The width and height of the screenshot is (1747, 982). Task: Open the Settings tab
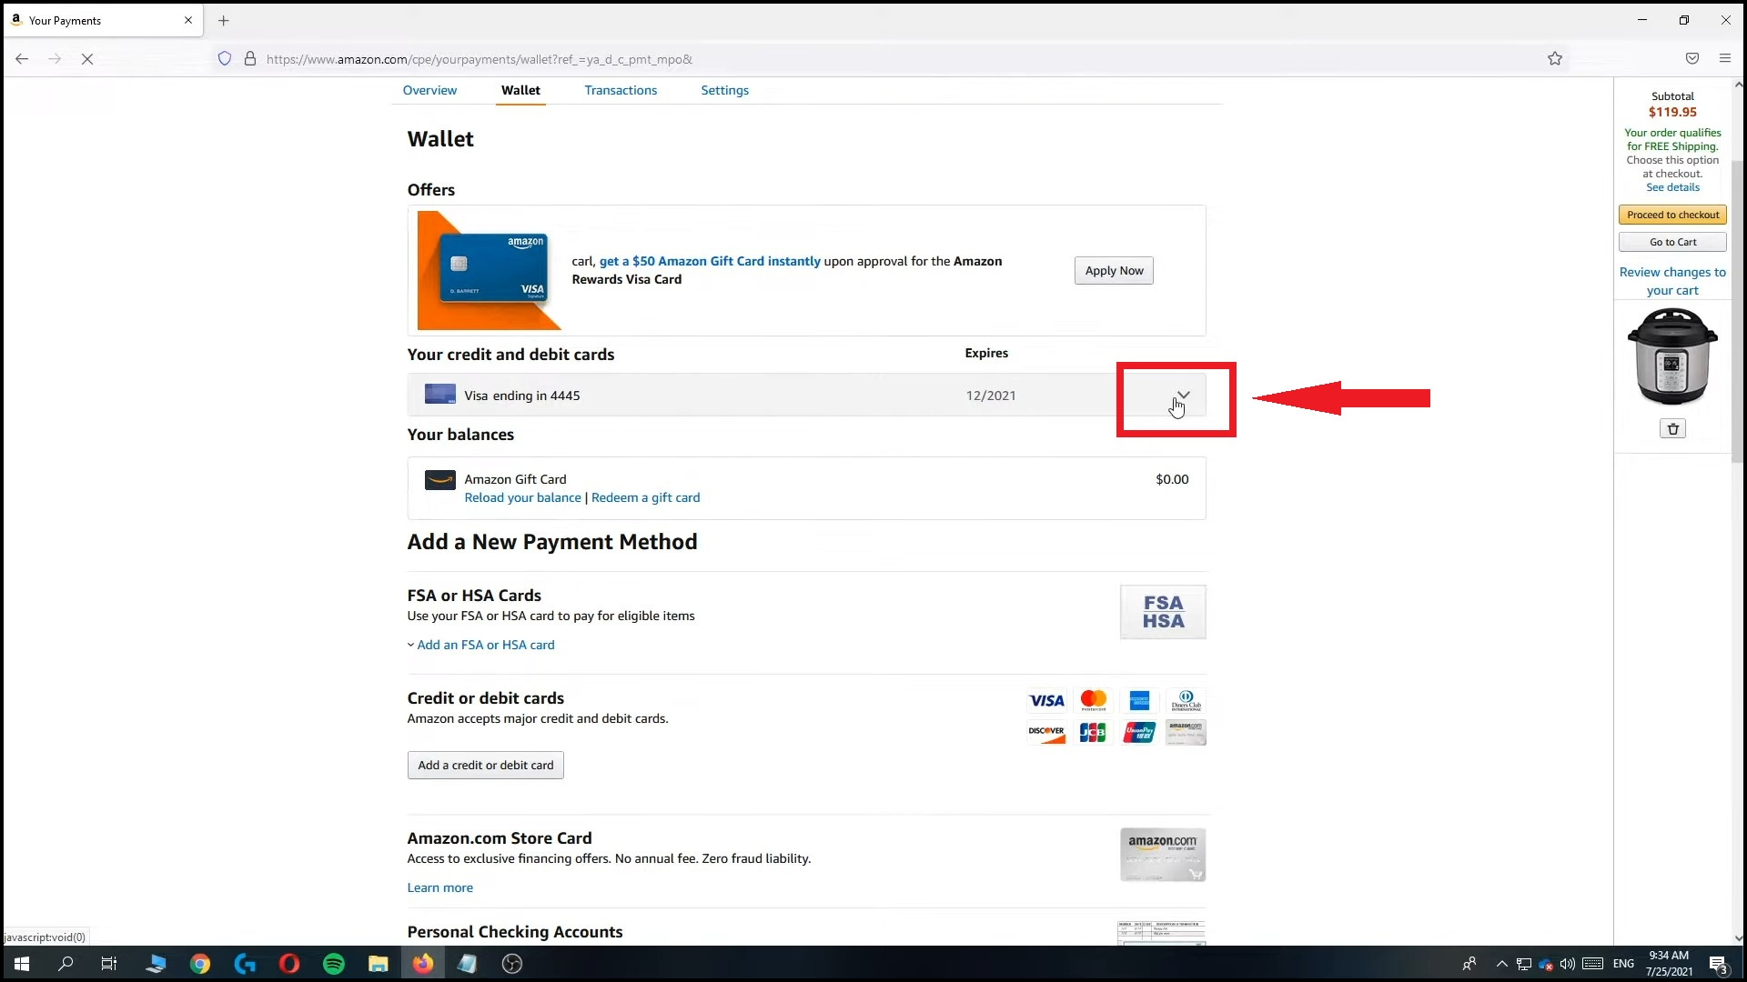(724, 90)
